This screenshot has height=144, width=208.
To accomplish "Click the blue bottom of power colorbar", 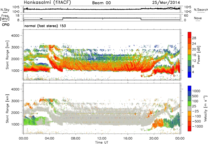I will click(x=190, y=75).
